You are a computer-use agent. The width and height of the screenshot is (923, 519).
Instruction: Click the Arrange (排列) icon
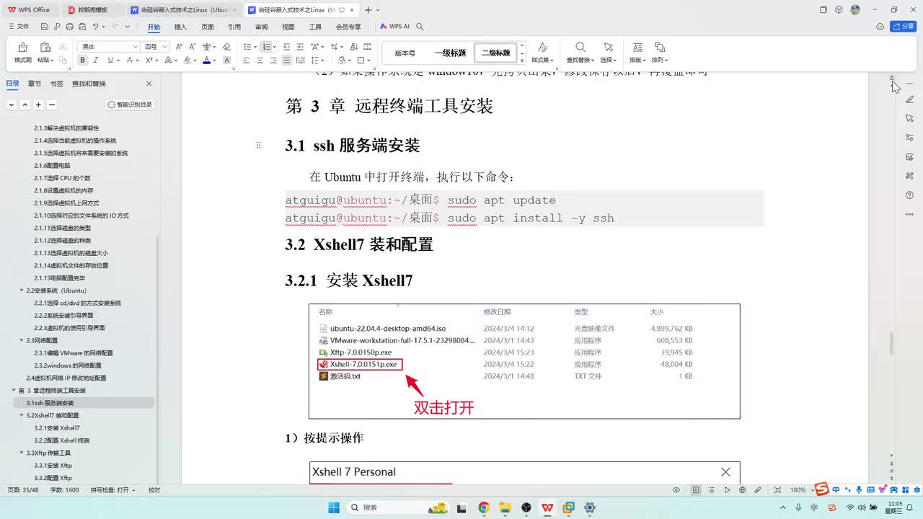[658, 48]
